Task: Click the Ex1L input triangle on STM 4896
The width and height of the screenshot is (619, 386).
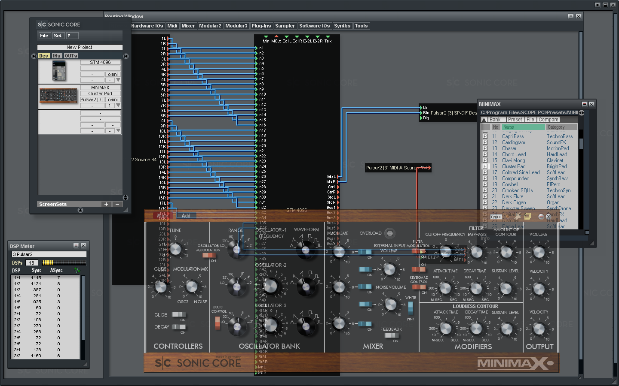Action: [286, 37]
